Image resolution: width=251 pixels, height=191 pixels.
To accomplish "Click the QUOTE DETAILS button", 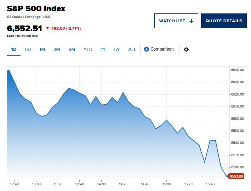I will 224,21.
